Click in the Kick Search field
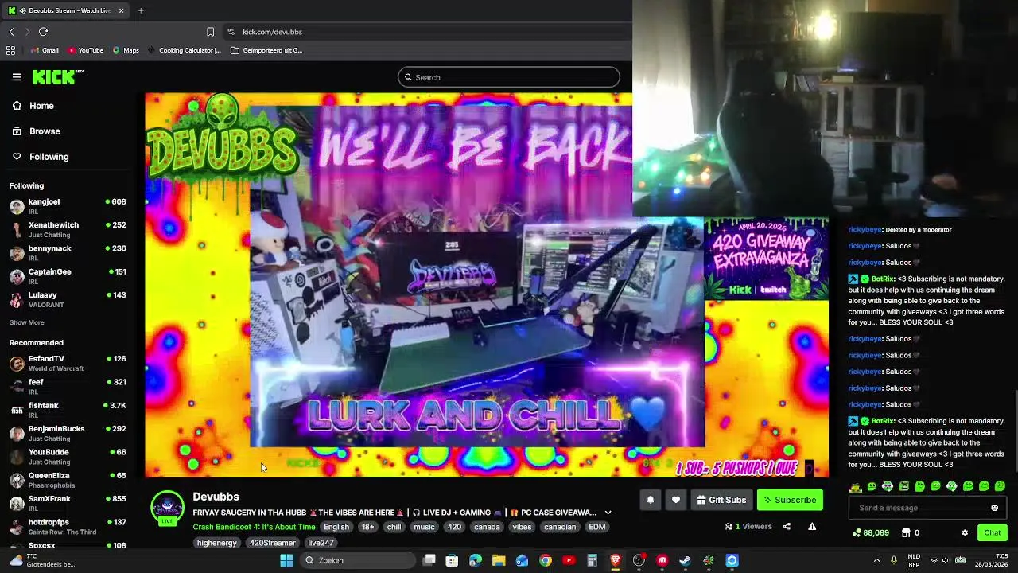Viewport: 1018px width, 573px height. [509, 77]
